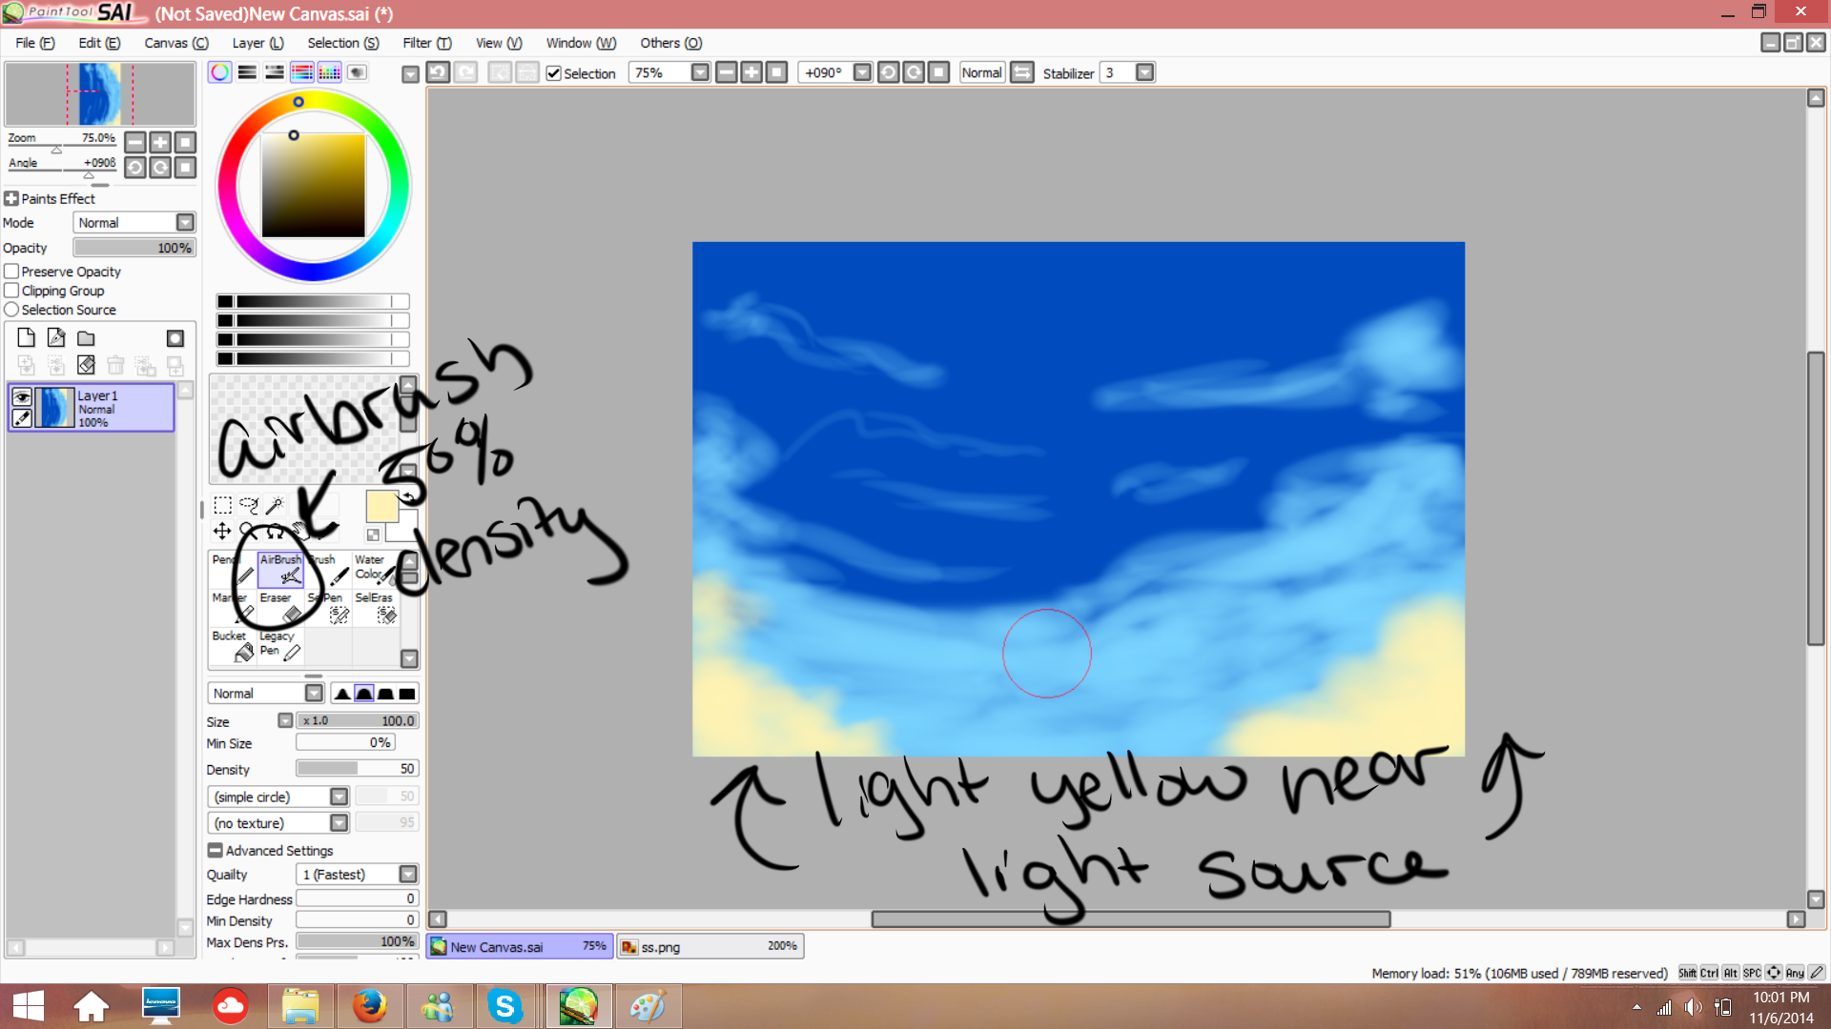
Task: Create a new normal layer
Action: pyautogui.click(x=26, y=338)
